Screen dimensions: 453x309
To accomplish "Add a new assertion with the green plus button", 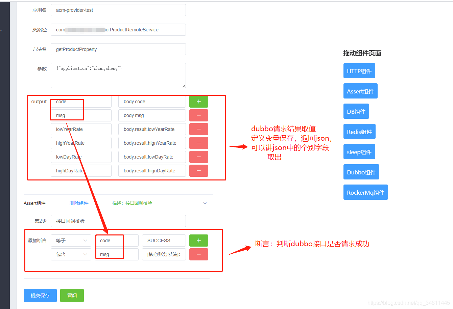I will [198, 241].
